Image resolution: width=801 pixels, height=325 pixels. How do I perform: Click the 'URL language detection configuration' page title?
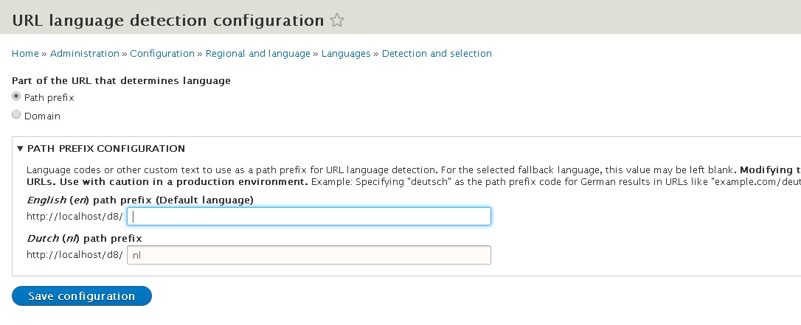[x=168, y=21]
